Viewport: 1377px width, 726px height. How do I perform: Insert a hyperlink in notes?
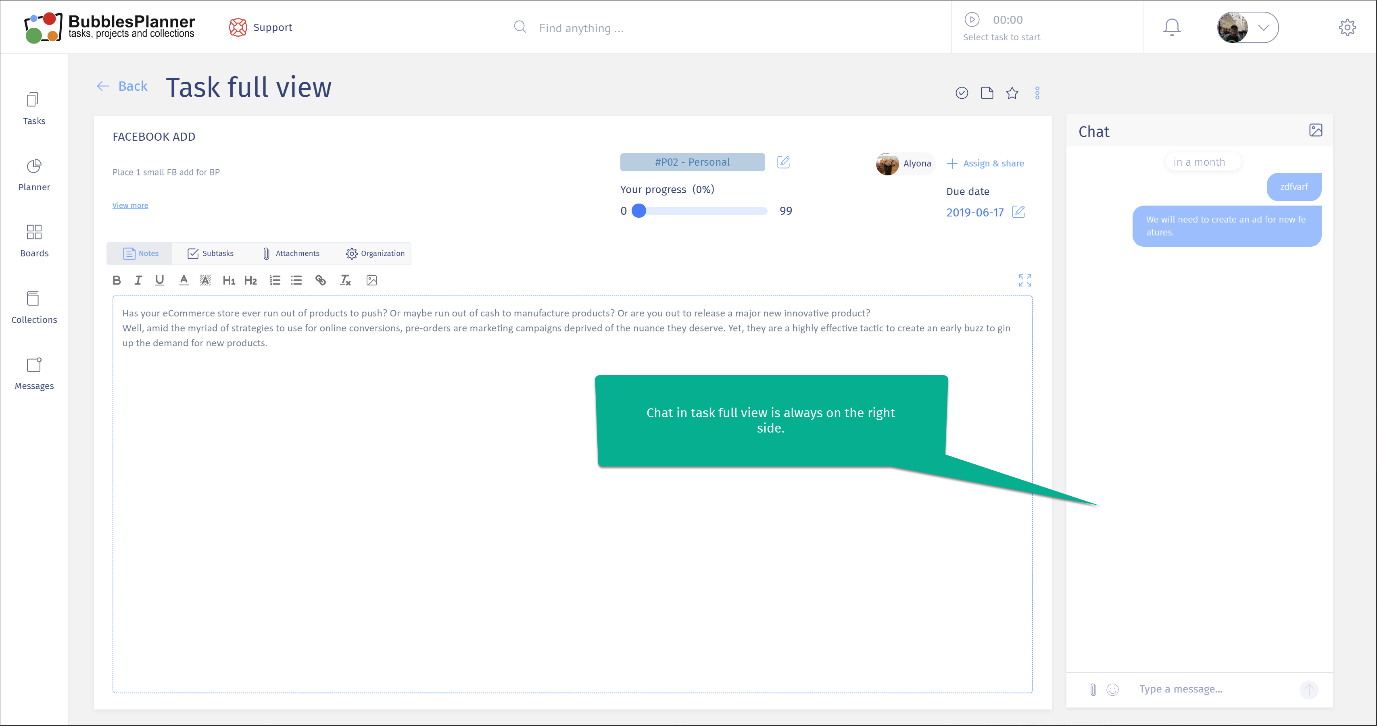[x=320, y=280]
